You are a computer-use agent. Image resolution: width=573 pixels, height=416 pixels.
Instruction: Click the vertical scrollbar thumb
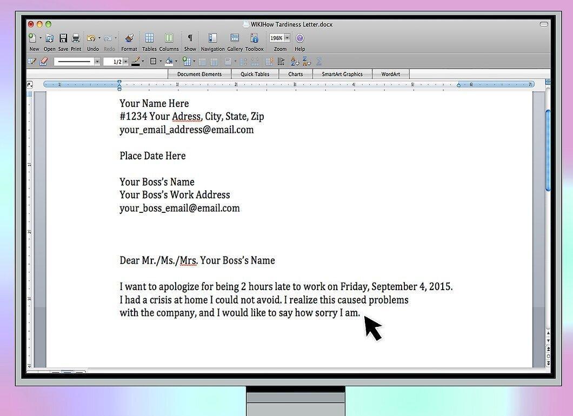pos(548,150)
